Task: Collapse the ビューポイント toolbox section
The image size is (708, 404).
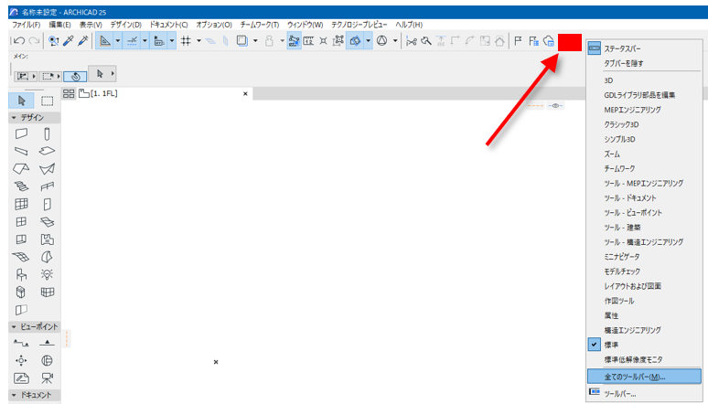Action: tap(14, 326)
